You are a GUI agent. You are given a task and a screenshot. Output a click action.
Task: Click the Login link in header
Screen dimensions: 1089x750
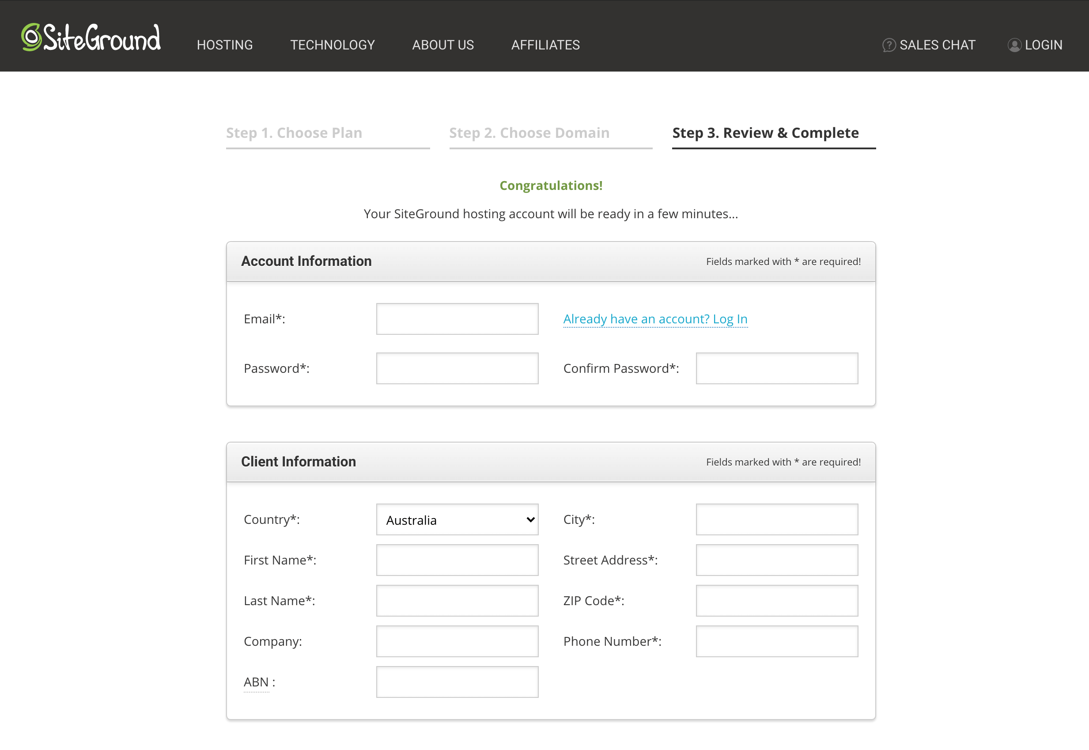pyautogui.click(x=1044, y=45)
